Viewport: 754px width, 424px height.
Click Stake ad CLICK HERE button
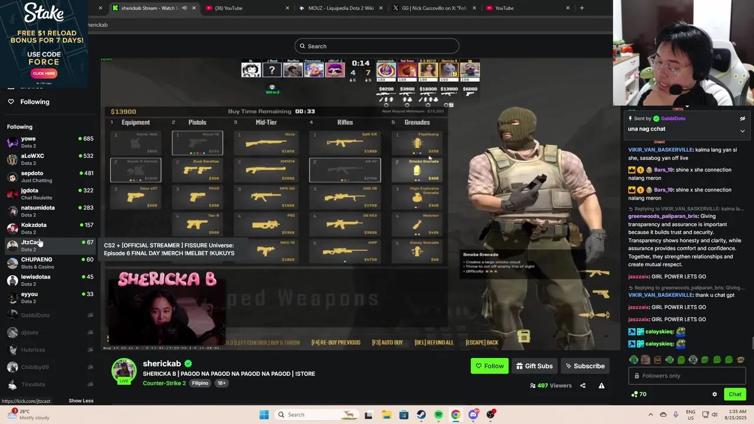[x=44, y=74]
